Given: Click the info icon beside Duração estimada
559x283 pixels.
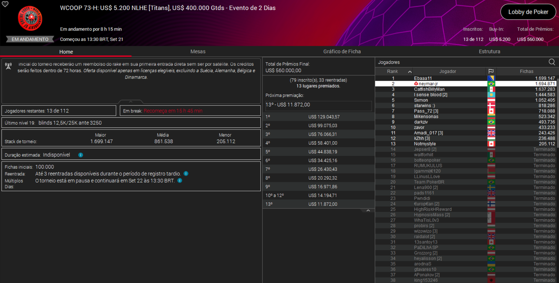Looking at the screenshot, I should coord(81,155).
